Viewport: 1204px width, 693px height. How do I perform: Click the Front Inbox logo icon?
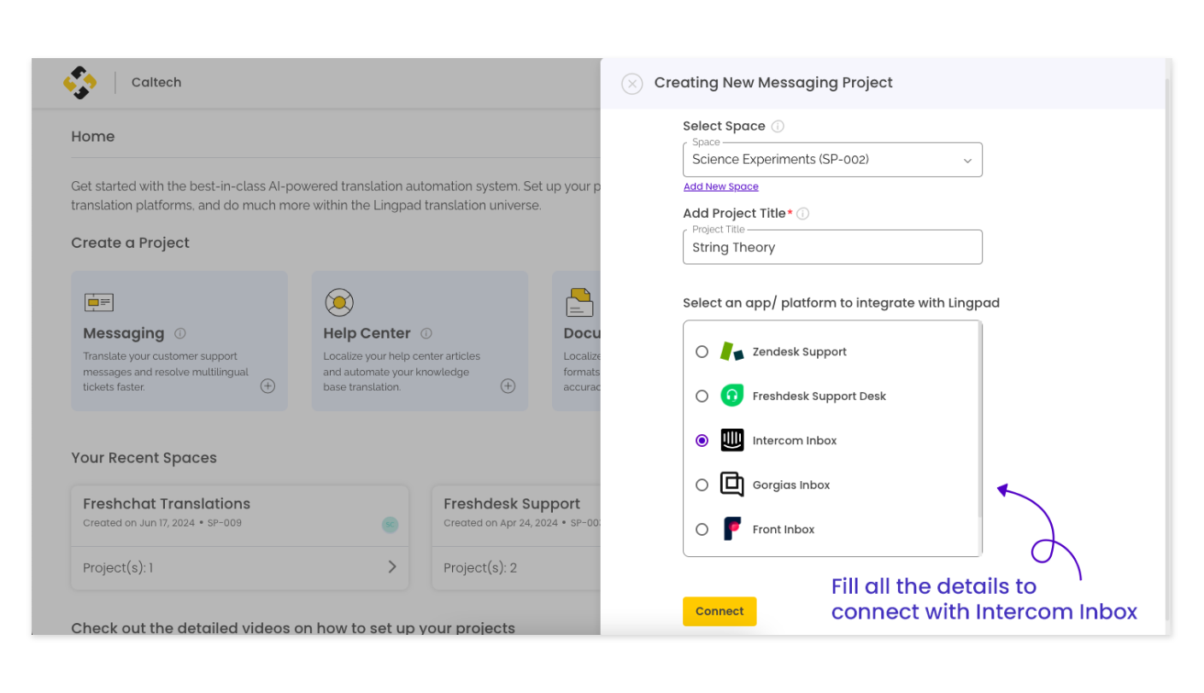tap(732, 529)
